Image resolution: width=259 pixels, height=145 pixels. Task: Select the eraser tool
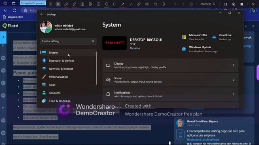[139, 4]
